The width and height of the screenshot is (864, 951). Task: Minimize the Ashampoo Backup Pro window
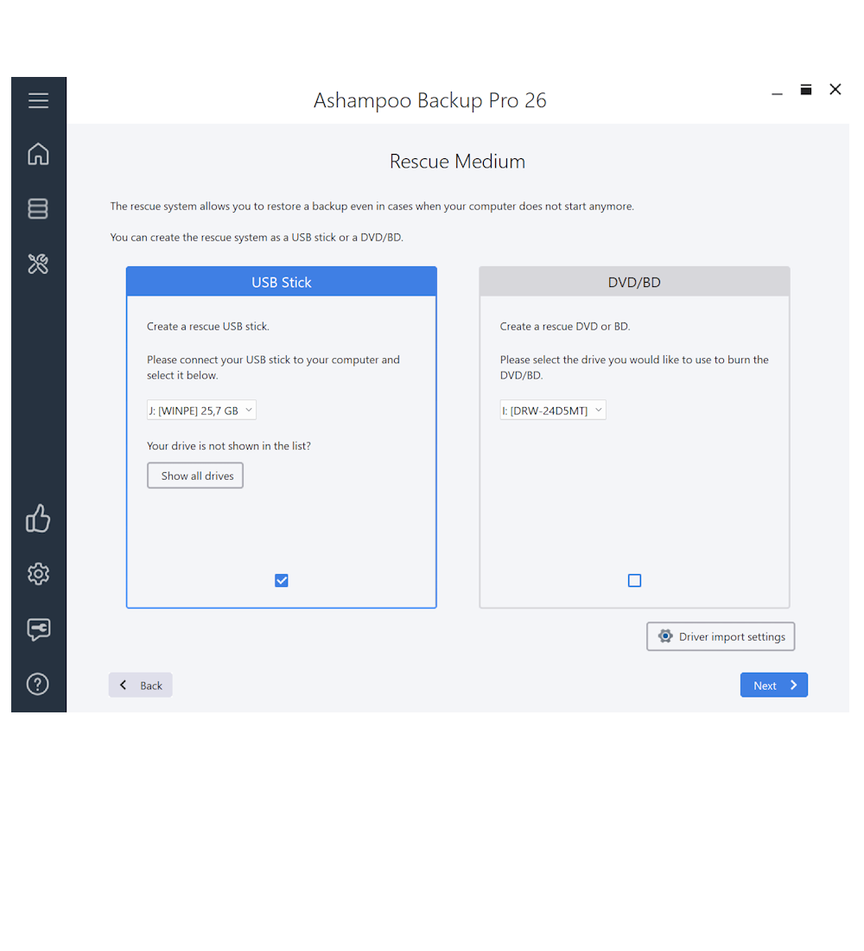tap(777, 91)
